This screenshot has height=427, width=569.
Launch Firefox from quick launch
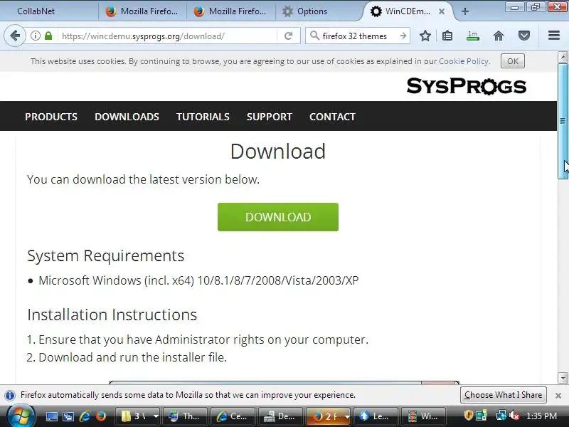[x=101, y=416]
